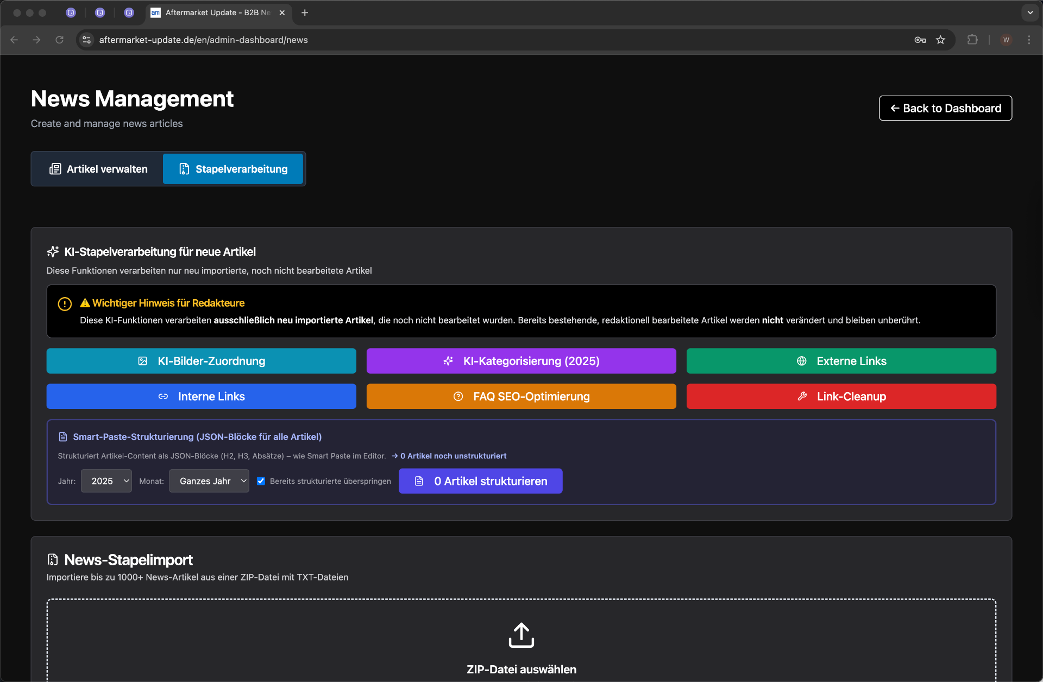
Task: Click the first pinned tab icon
Action: pyautogui.click(x=71, y=12)
